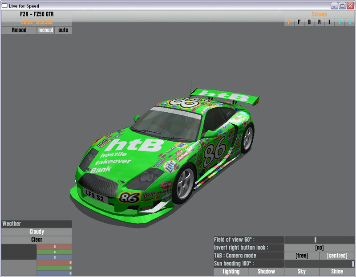The image size is (356, 277).
Task: Adjust the Field of view slider
Action: click(x=319, y=240)
